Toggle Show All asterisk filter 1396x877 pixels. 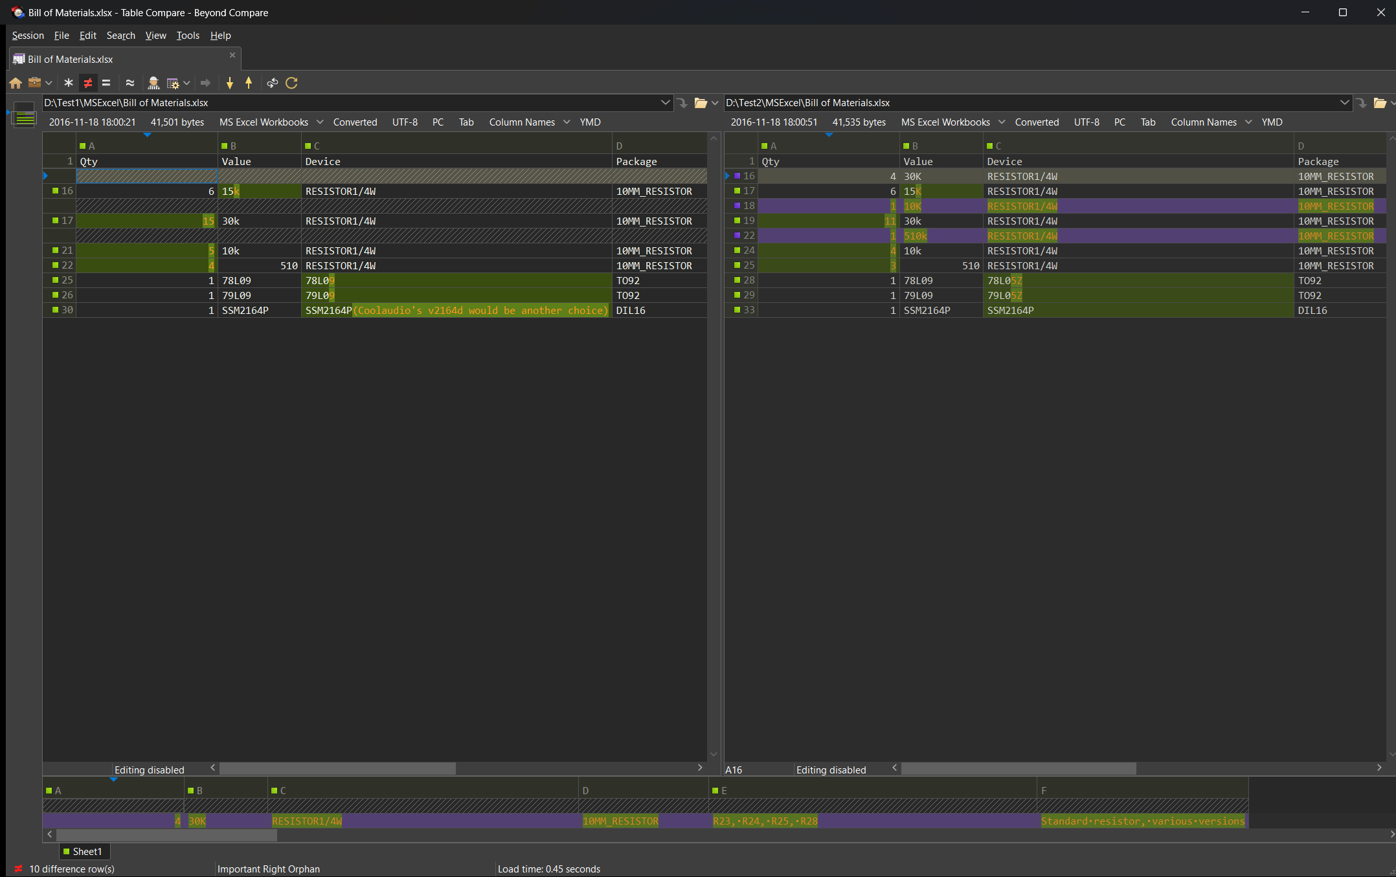coord(69,83)
